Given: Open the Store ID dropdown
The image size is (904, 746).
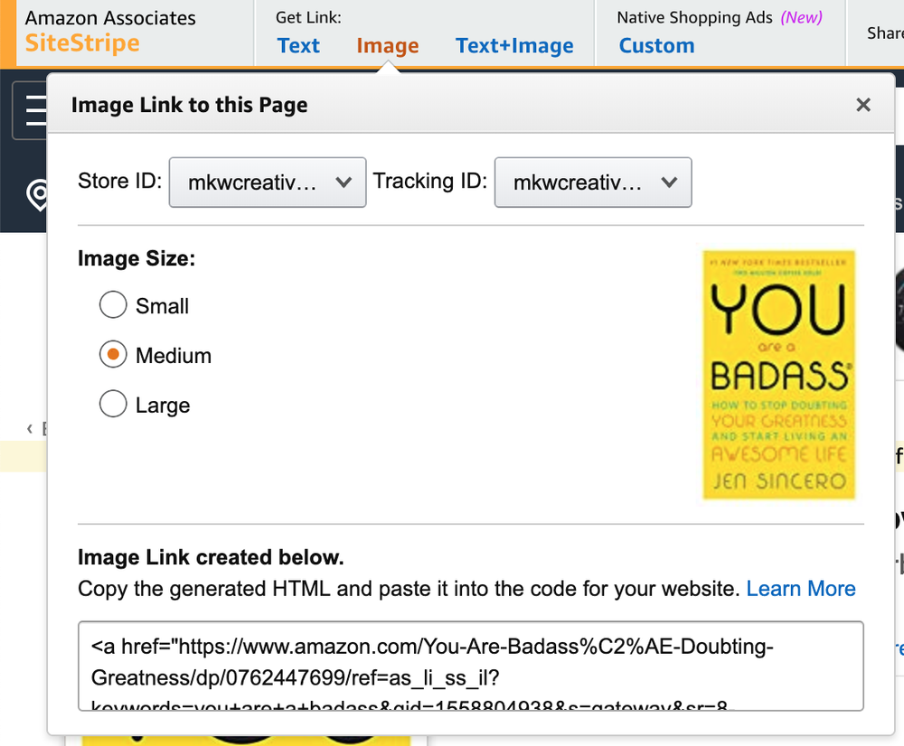Looking at the screenshot, I should click(x=268, y=182).
